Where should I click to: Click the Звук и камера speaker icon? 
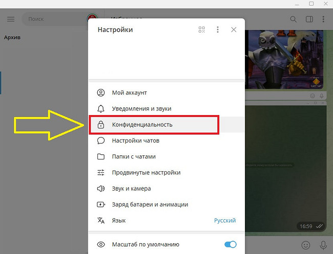tap(101, 189)
